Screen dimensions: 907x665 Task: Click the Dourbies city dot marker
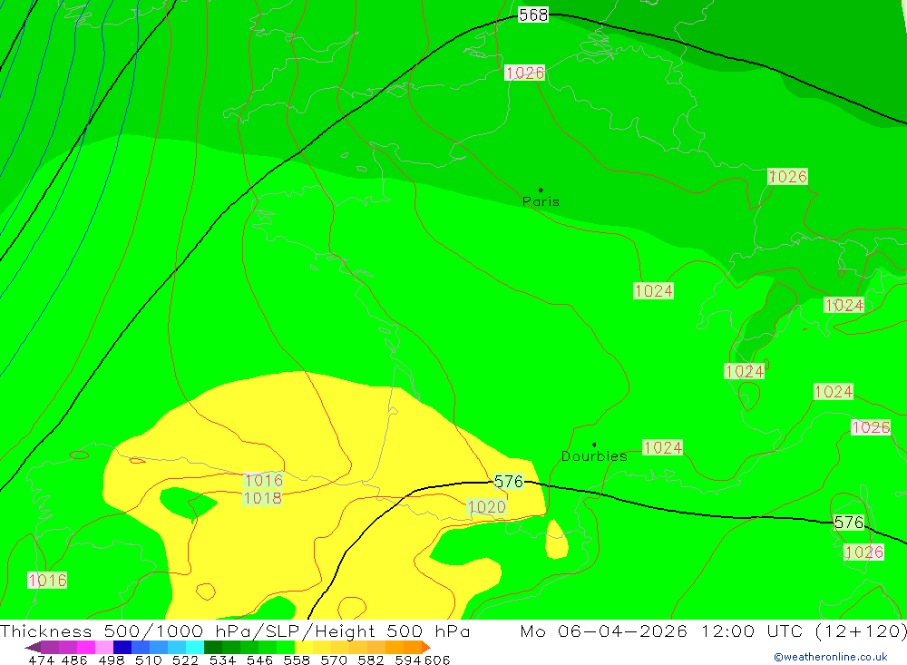594,445
